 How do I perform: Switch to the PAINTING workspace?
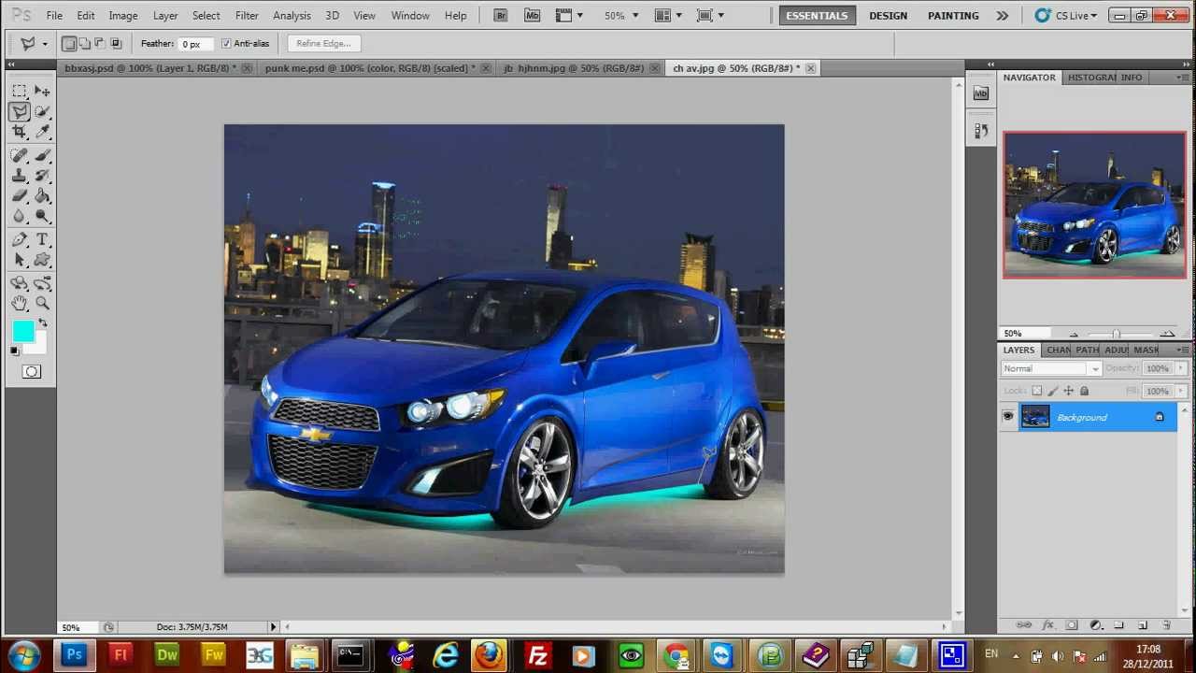pos(953,15)
